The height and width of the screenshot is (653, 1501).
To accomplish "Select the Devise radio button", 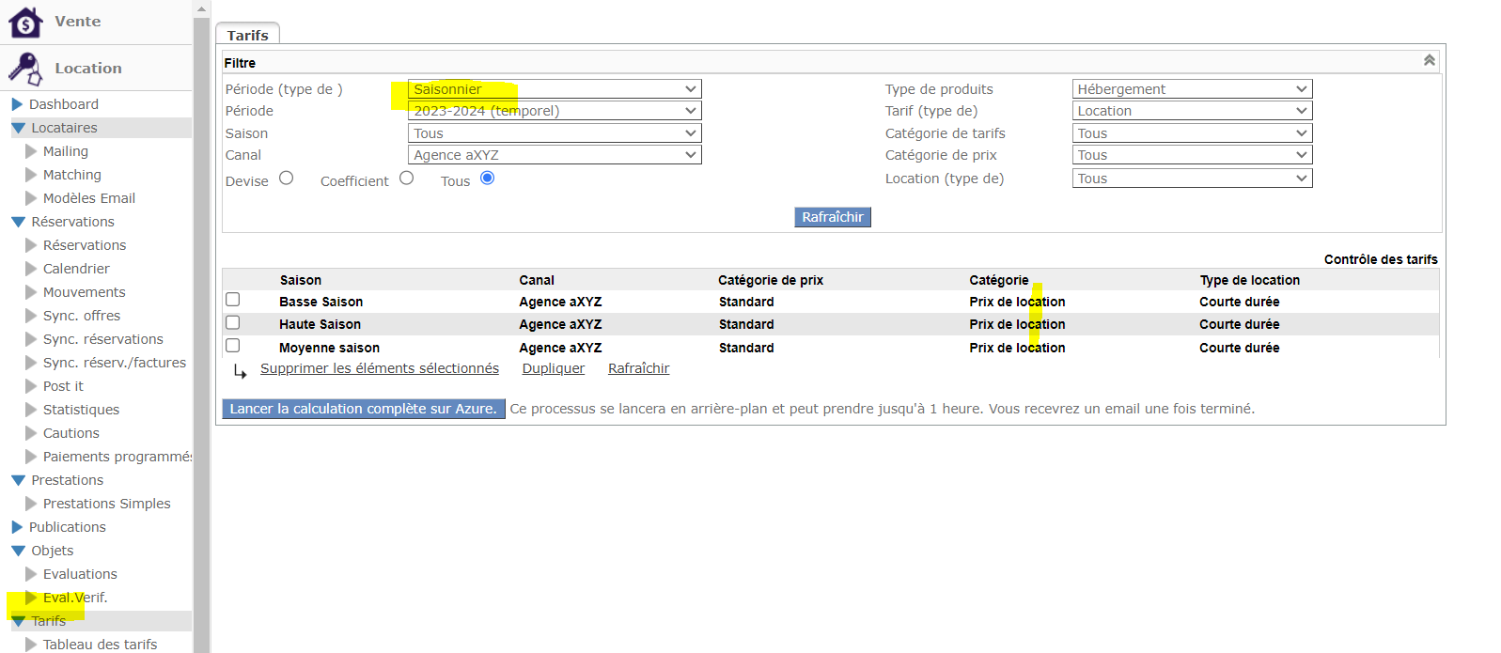I will click(x=287, y=178).
